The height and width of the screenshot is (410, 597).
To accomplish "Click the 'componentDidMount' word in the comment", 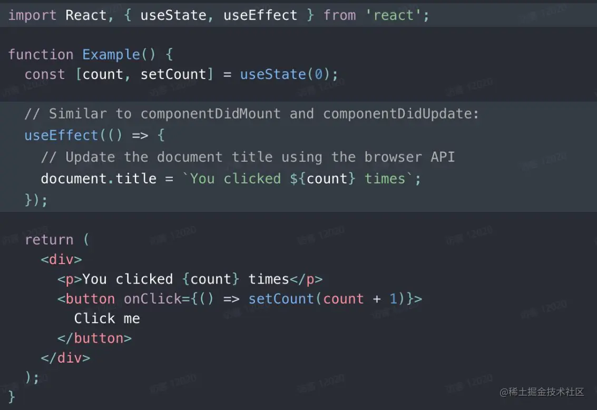I will coord(211,114).
